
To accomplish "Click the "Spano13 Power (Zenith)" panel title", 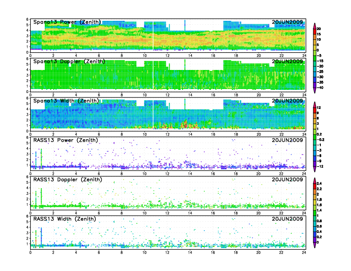I will click(67, 22).
